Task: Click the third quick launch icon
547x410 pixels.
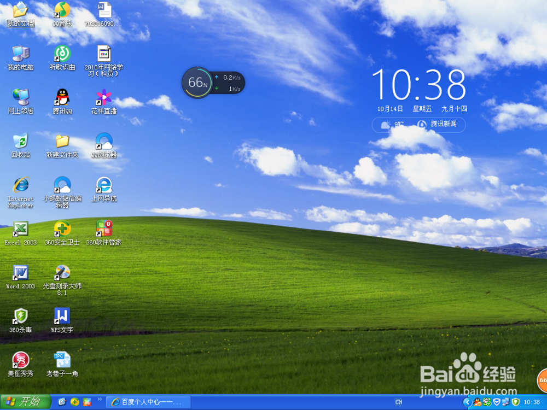Action: 87,402
